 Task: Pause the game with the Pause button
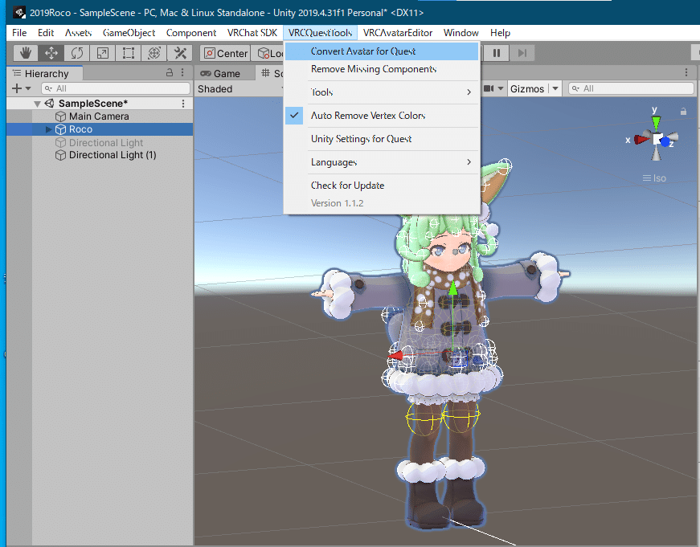coord(497,53)
